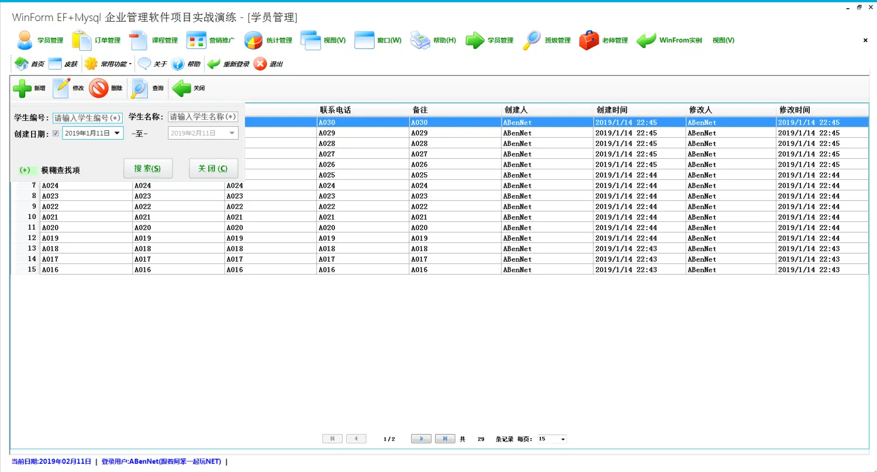Click the 修改人 column header
Viewport: 877px width, 472px height.
click(x=731, y=110)
